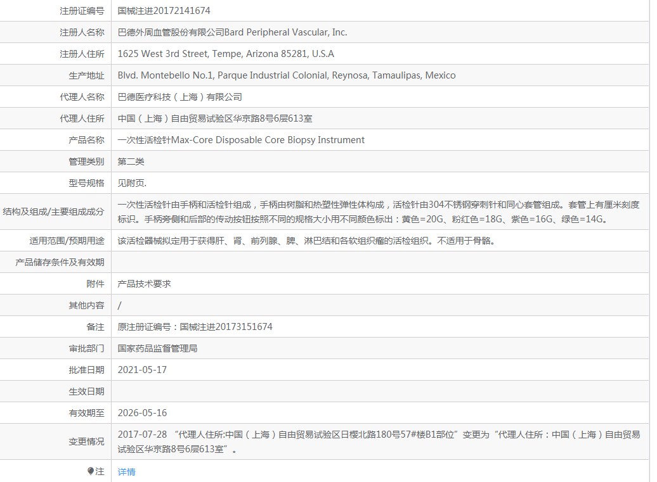Click the 有效期至 row label
The width and height of the screenshot is (657, 482).
86,413
